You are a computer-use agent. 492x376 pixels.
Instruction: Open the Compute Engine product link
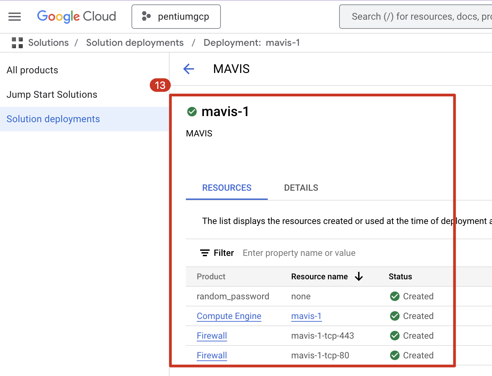pyautogui.click(x=229, y=316)
